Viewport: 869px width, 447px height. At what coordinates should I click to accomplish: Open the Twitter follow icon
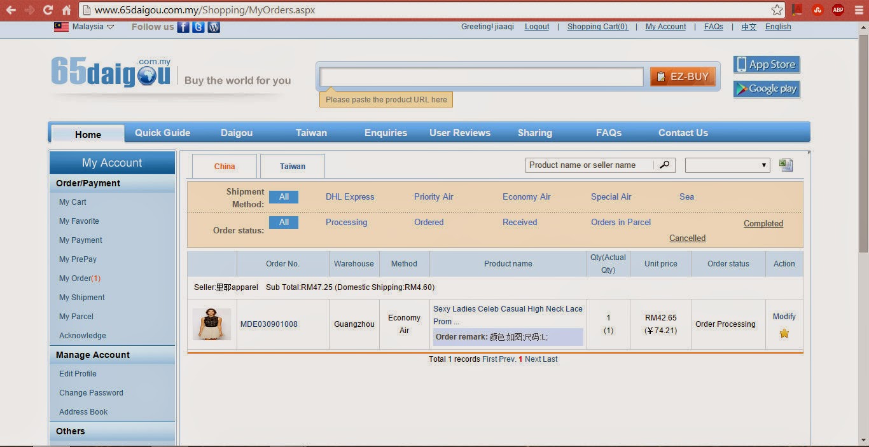tap(198, 27)
